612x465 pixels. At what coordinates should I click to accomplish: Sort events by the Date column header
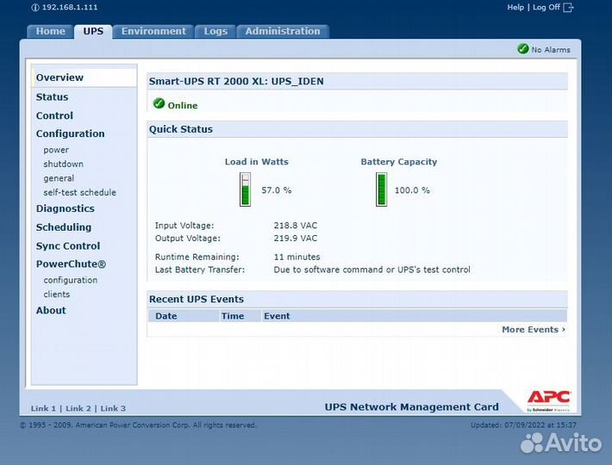(x=166, y=316)
